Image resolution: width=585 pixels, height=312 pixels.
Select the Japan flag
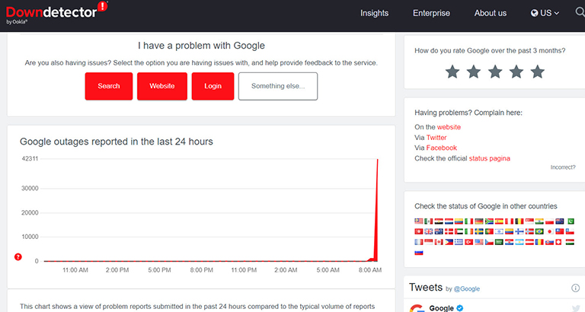pyautogui.click(x=549, y=231)
